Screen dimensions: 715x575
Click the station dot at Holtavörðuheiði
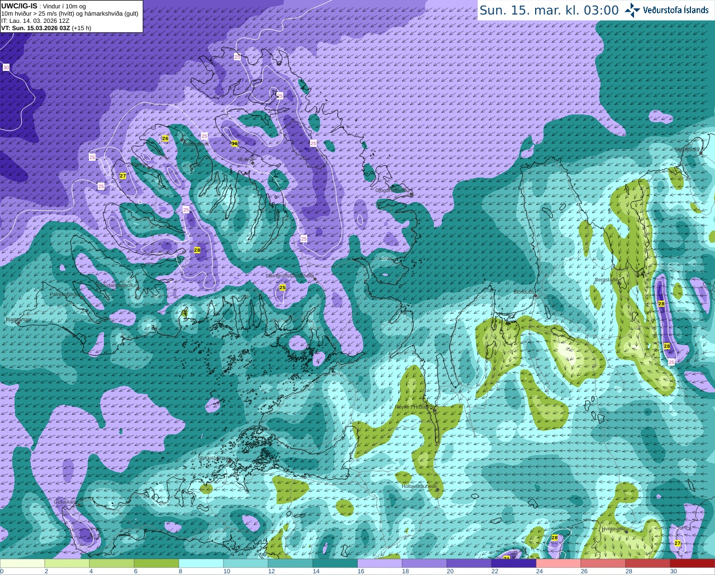point(437,490)
